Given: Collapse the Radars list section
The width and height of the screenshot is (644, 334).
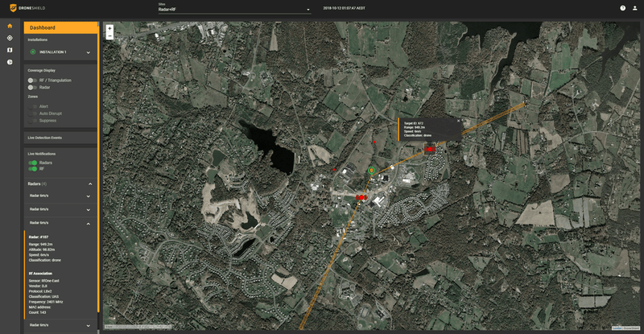Looking at the screenshot, I should (x=90, y=184).
